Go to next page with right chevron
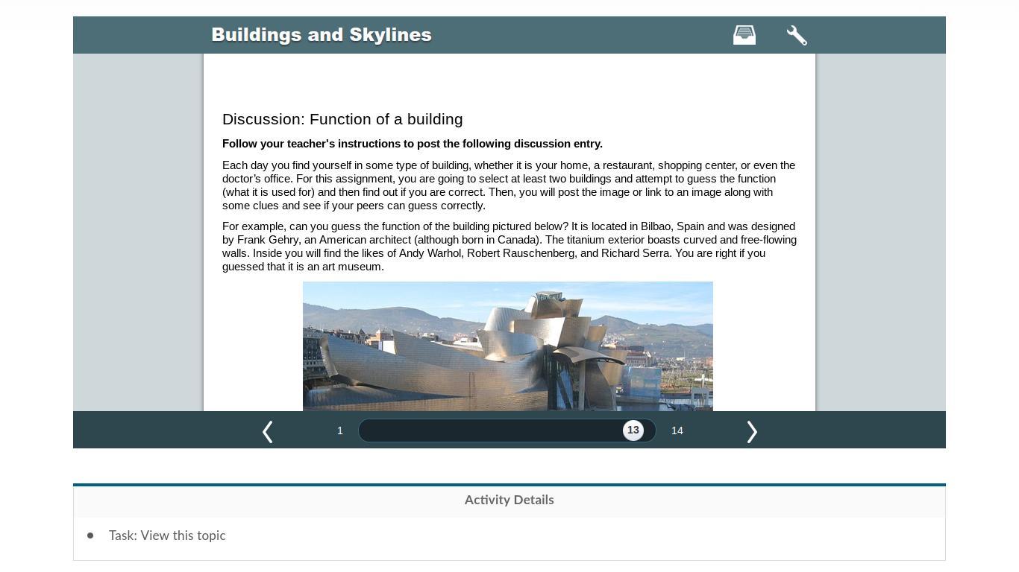1019x572 pixels. 752,431
